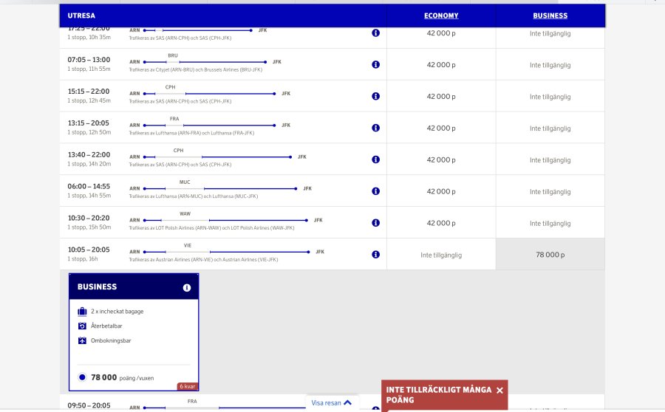Click info icon for 07:05 – 13:00 flight
This screenshot has height=412, width=665.
[375, 65]
